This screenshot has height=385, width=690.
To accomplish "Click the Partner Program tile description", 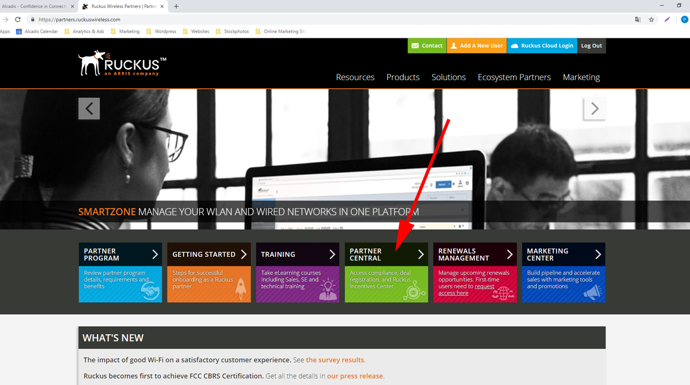I will pyautogui.click(x=117, y=280).
